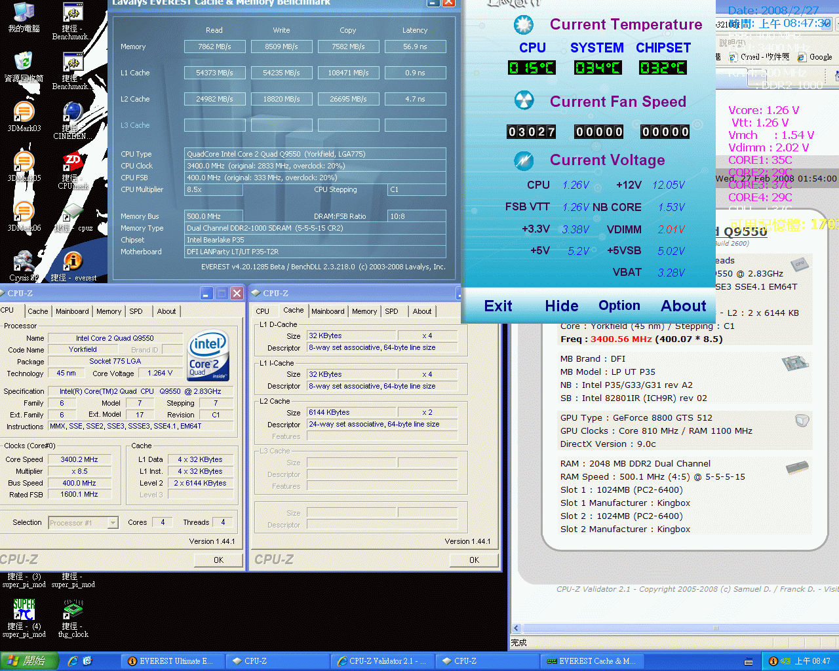
Task: Click the taskbar clock 上午 08:47
Action: click(x=813, y=661)
